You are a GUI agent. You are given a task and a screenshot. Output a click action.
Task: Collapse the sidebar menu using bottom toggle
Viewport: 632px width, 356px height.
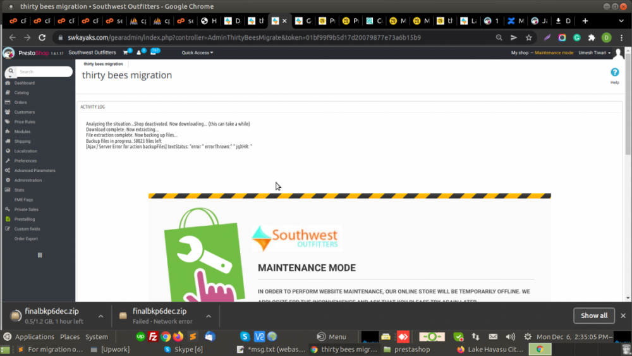(40, 255)
